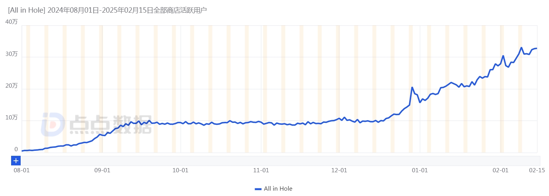Image resolution: width=549 pixels, height=196 pixels.
Task: Click the 08-01 date axis label
Action: (22, 170)
